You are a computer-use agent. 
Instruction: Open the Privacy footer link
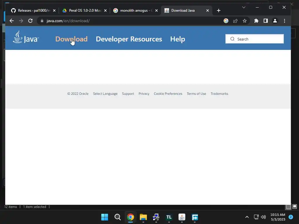(x=144, y=94)
